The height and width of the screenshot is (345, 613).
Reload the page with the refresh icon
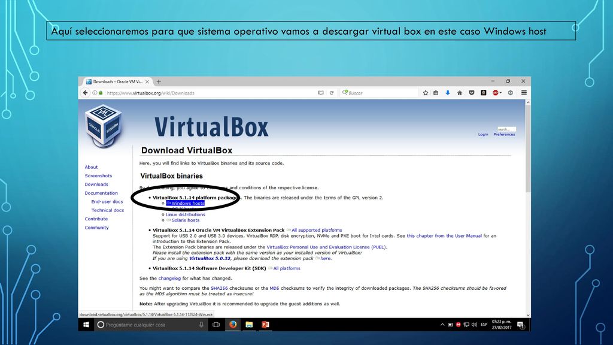click(332, 93)
